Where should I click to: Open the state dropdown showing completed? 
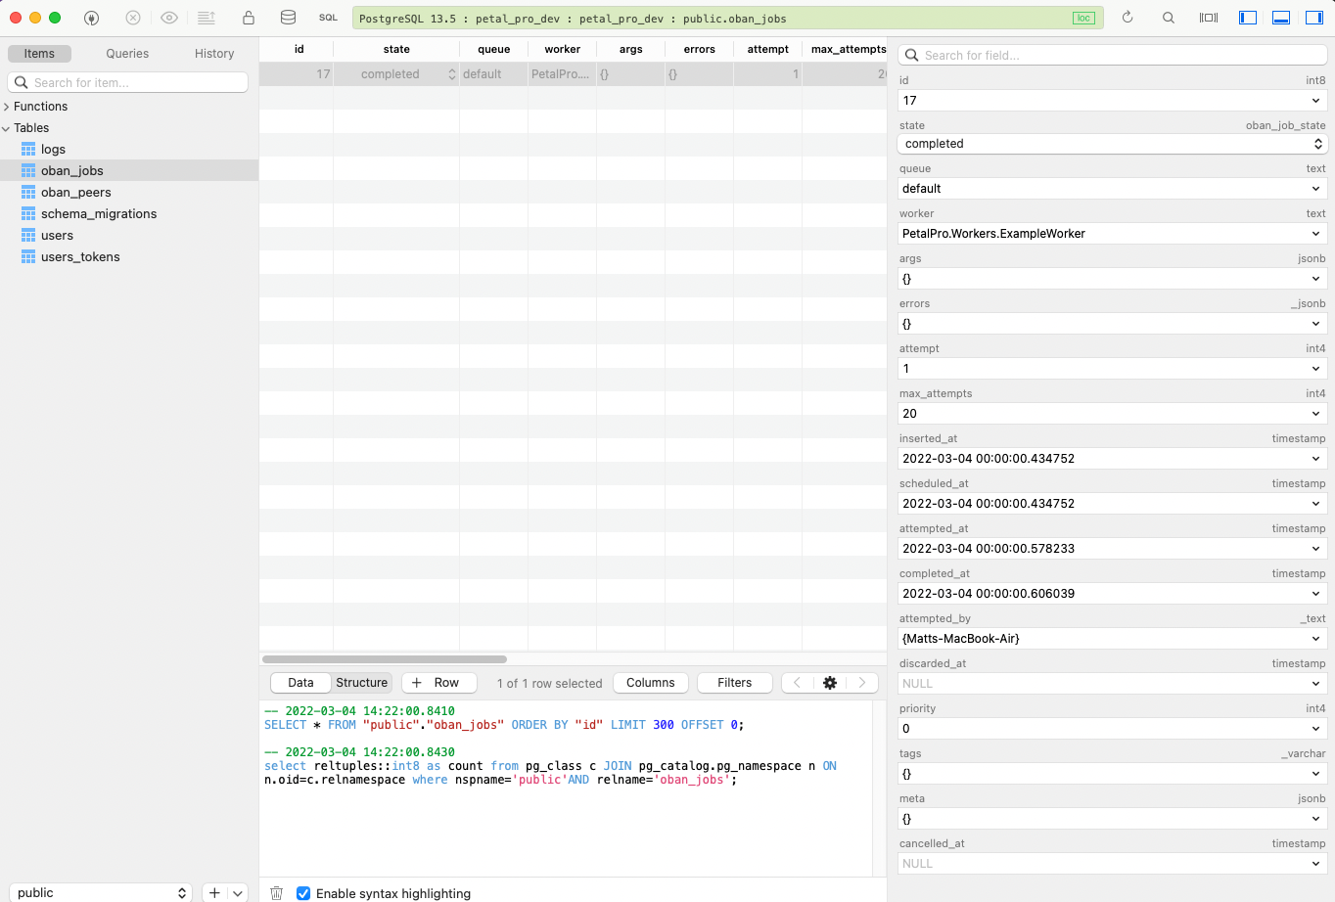point(1111,144)
